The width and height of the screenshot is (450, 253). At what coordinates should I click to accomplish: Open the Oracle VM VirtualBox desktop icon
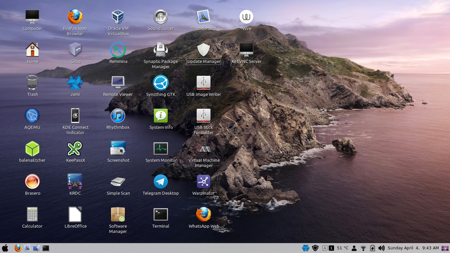click(118, 17)
